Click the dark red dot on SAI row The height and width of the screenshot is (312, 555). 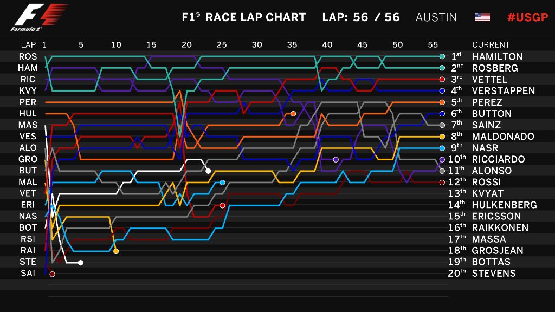53,274
